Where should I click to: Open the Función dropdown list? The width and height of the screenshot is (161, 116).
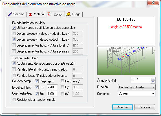[x=137, y=87]
